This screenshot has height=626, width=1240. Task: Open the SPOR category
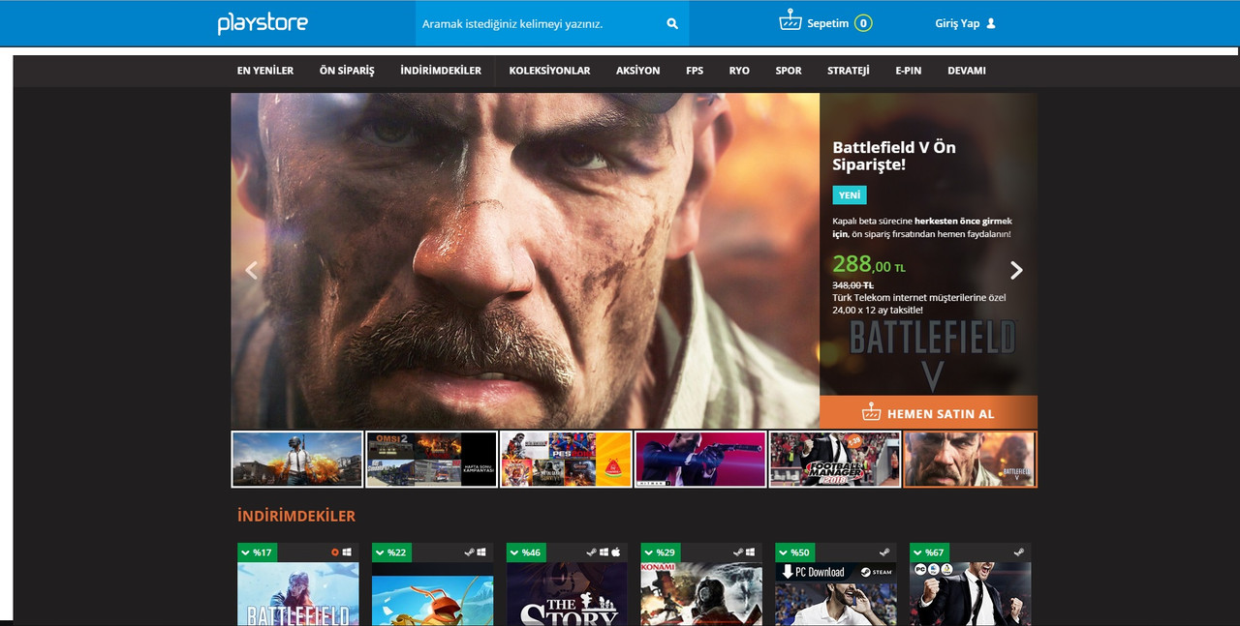click(789, 71)
